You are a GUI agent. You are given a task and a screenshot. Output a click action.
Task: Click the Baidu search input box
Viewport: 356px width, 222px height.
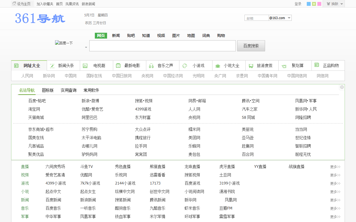click(x=162, y=46)
